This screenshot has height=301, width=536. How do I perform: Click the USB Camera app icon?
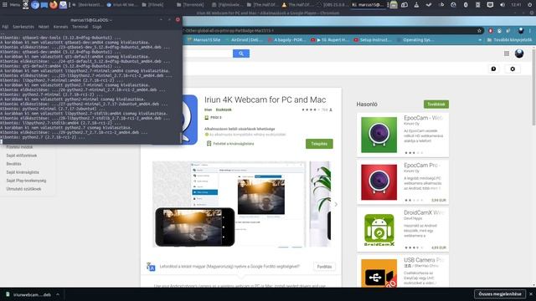[379, 273]
